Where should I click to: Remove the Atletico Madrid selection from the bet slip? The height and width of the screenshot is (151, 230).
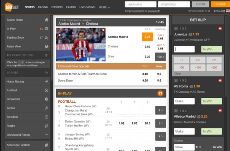pyautogui.click(x=220, y=110)
